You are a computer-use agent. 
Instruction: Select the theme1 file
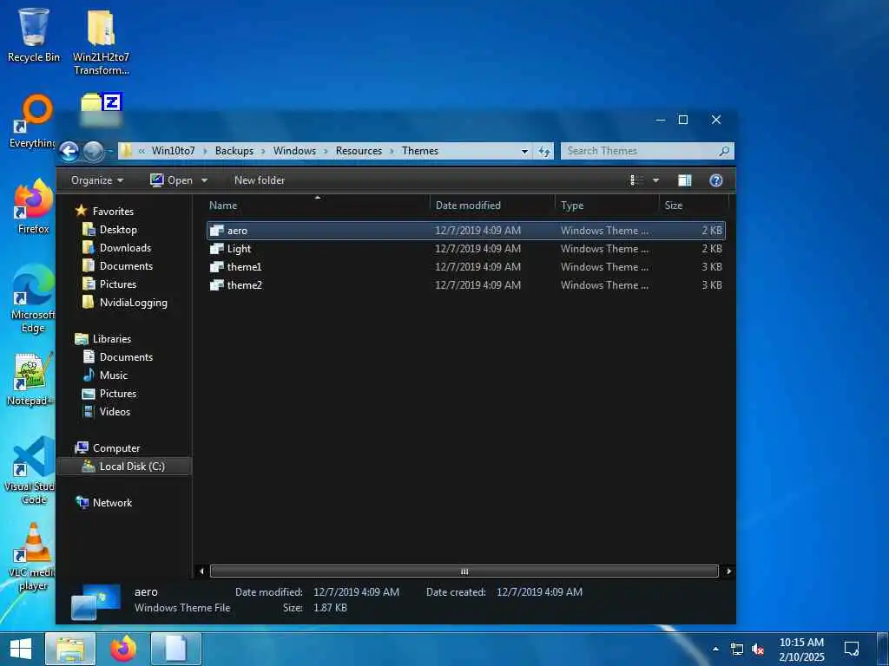(x=466, y=267)
